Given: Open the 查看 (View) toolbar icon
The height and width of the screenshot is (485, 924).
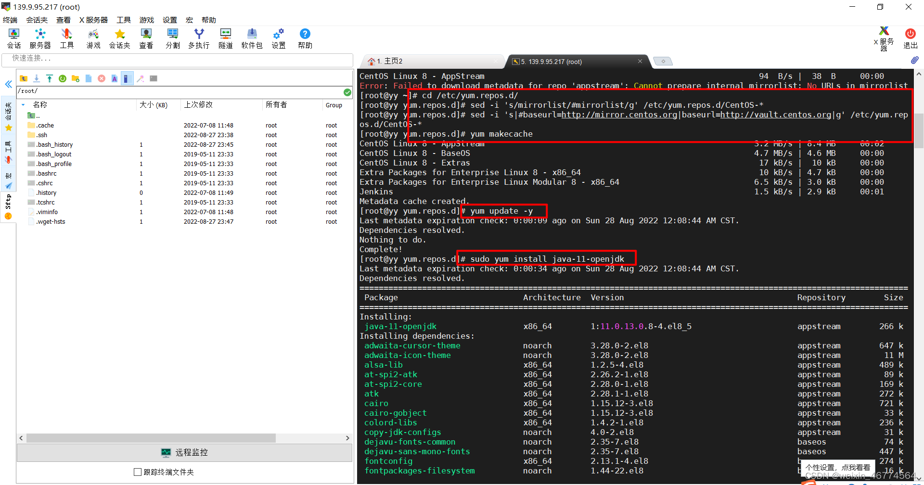Looking at the screenshot, I should point(146,38).
